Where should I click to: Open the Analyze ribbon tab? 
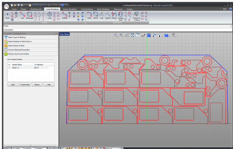pyautogui.click(x=130, y=9)
